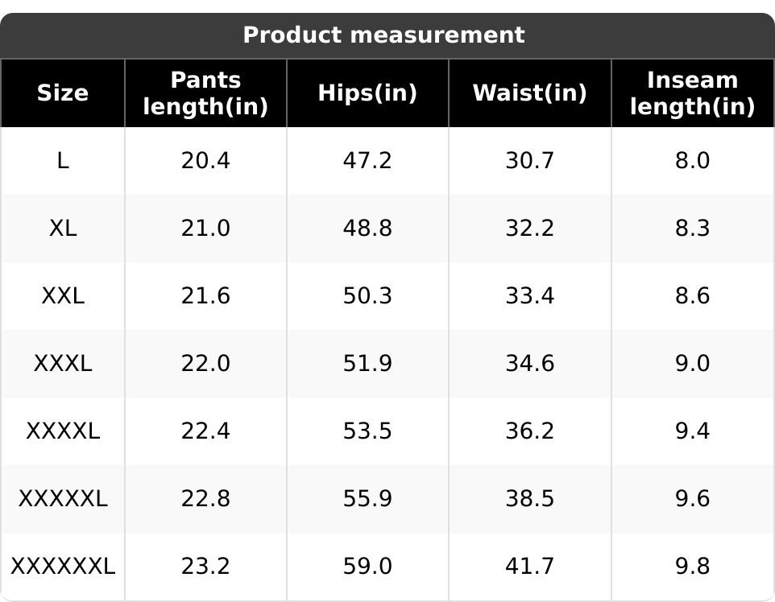The image size is (775, 602).
Task: Click the XXL size cell
Action: (63, 296)
